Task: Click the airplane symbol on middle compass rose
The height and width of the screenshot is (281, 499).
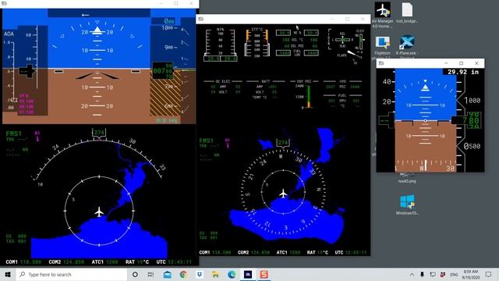Action: (283, 194)
